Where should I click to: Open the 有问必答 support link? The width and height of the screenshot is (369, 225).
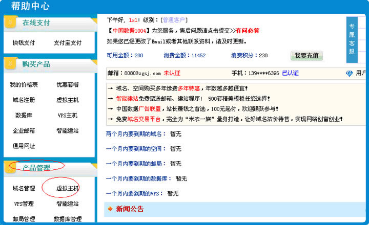(247, 31)
